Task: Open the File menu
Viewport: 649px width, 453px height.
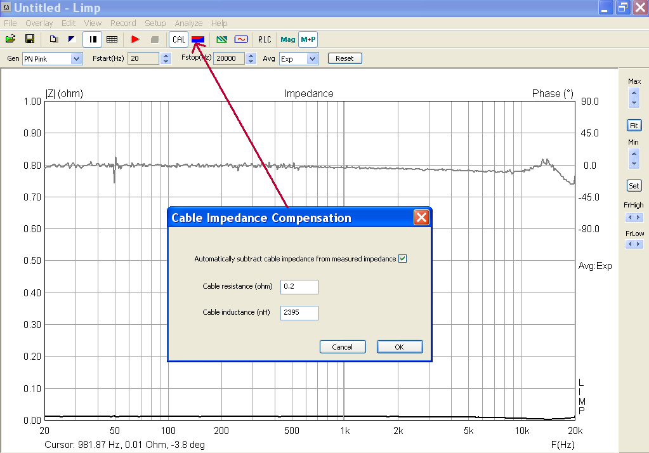Action: click(10, 23)
